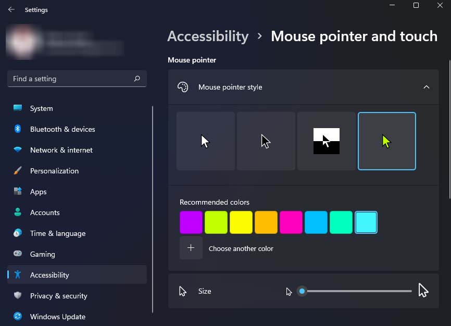The height and width of the screenshot is (326, 451).
Task: Click the Network wifi icon
Action: click(x=18, y=149)
